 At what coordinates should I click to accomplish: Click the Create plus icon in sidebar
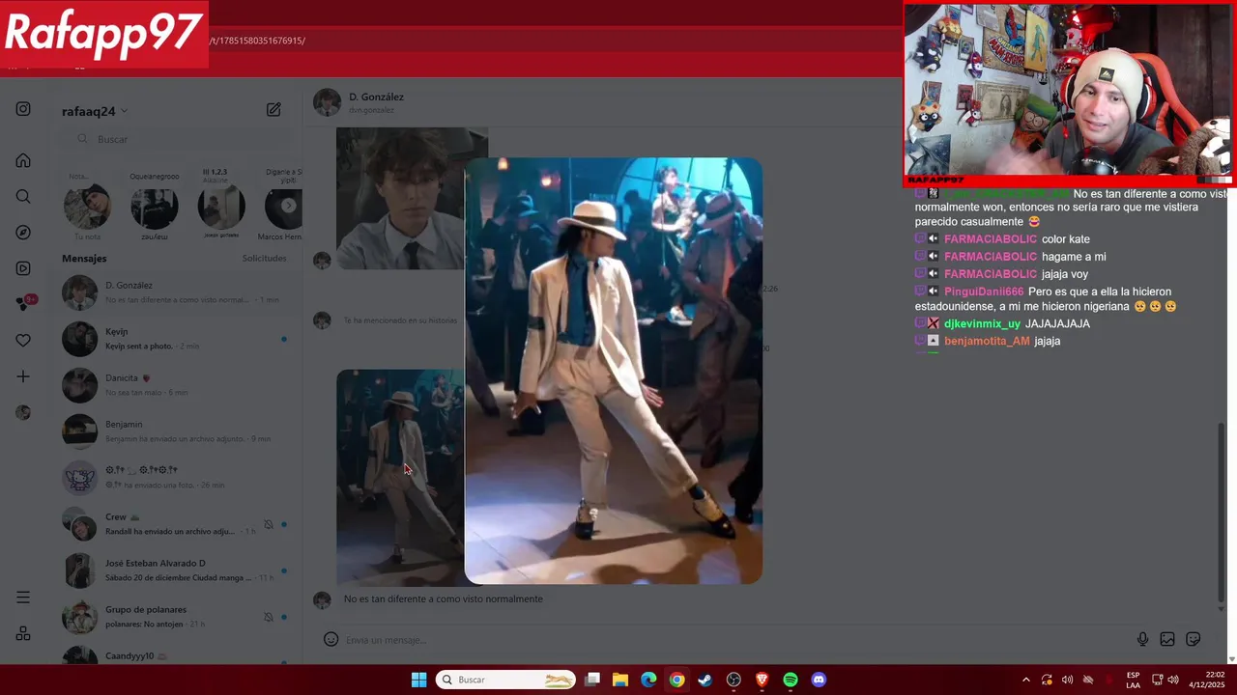(x=23, y=376)
